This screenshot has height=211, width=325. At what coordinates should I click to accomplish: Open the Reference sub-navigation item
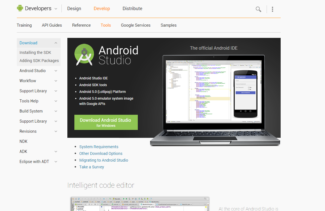(x=81, y=25)
